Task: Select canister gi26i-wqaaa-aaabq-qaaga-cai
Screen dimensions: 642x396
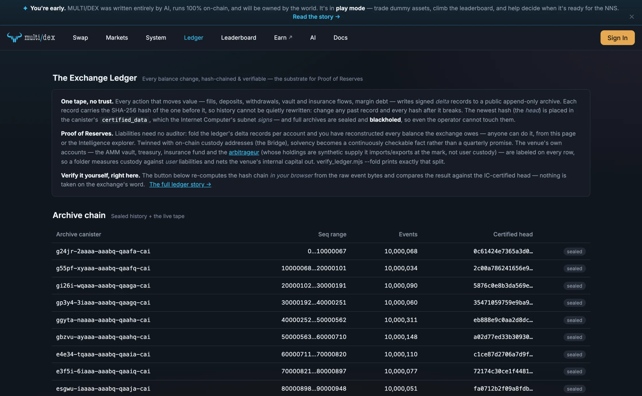Action: 103,285
